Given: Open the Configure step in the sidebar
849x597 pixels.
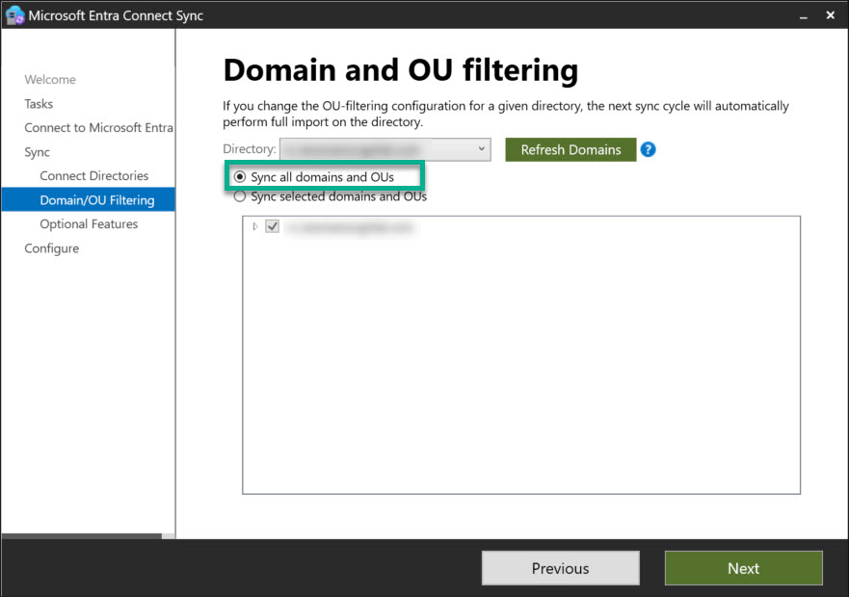Looking at the screenshot, I should coord(51,248).
